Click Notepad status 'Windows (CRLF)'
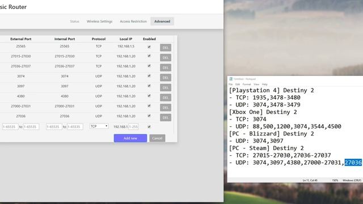Screen dimensions: 363x204 pyautogui.click(x=352, y=180)
